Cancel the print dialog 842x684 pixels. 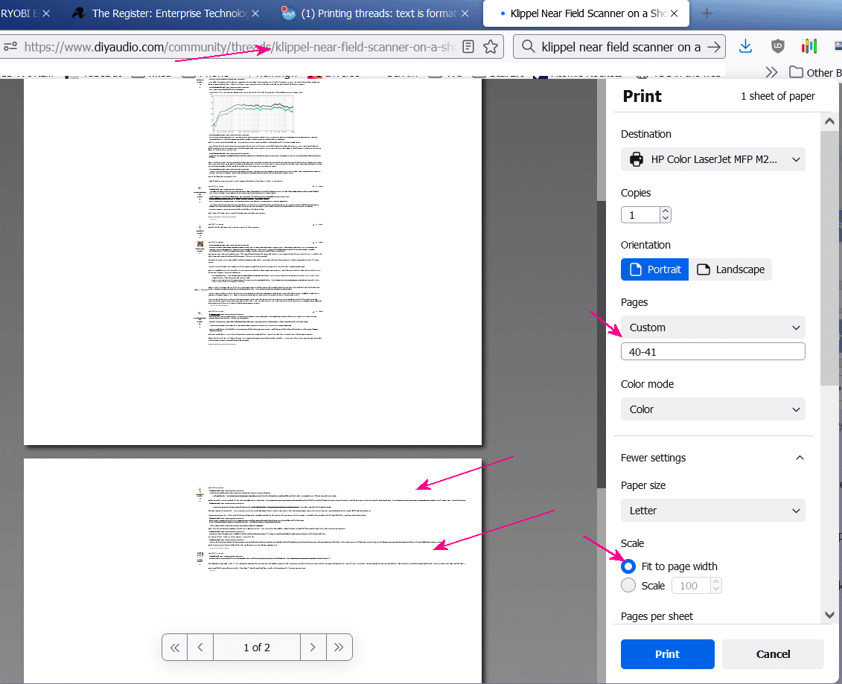(x=773, y=654)
